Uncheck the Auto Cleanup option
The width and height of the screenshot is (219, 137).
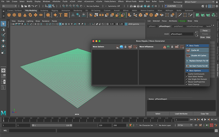click(186, 84)
